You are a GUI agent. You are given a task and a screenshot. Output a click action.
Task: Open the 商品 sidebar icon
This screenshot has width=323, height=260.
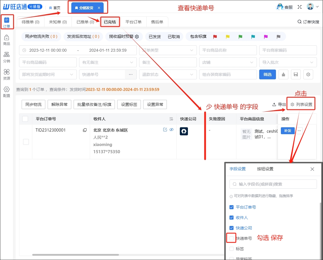(6, 40)
